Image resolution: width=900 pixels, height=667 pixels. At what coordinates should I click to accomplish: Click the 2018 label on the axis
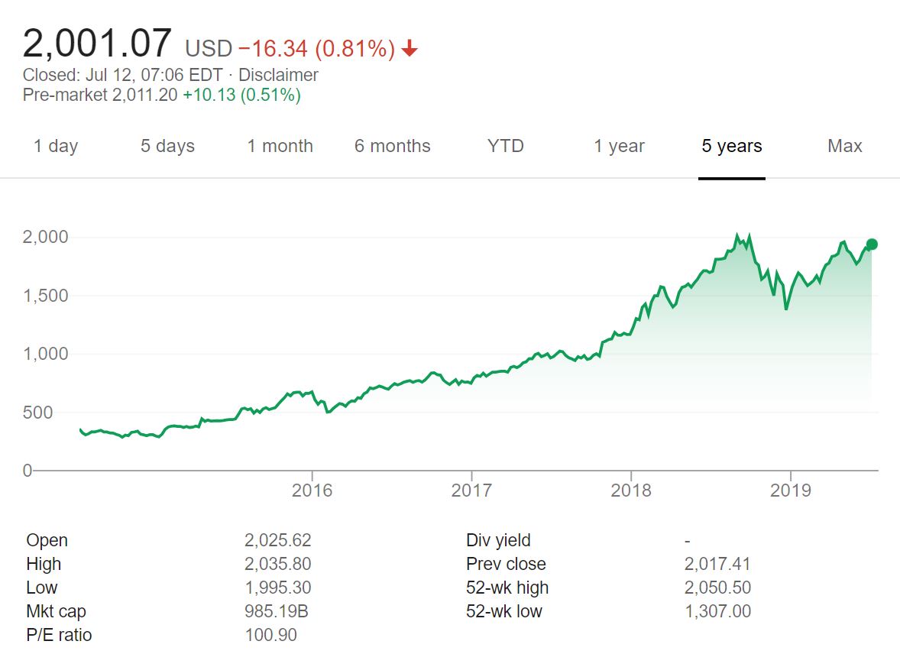point(631,490)
